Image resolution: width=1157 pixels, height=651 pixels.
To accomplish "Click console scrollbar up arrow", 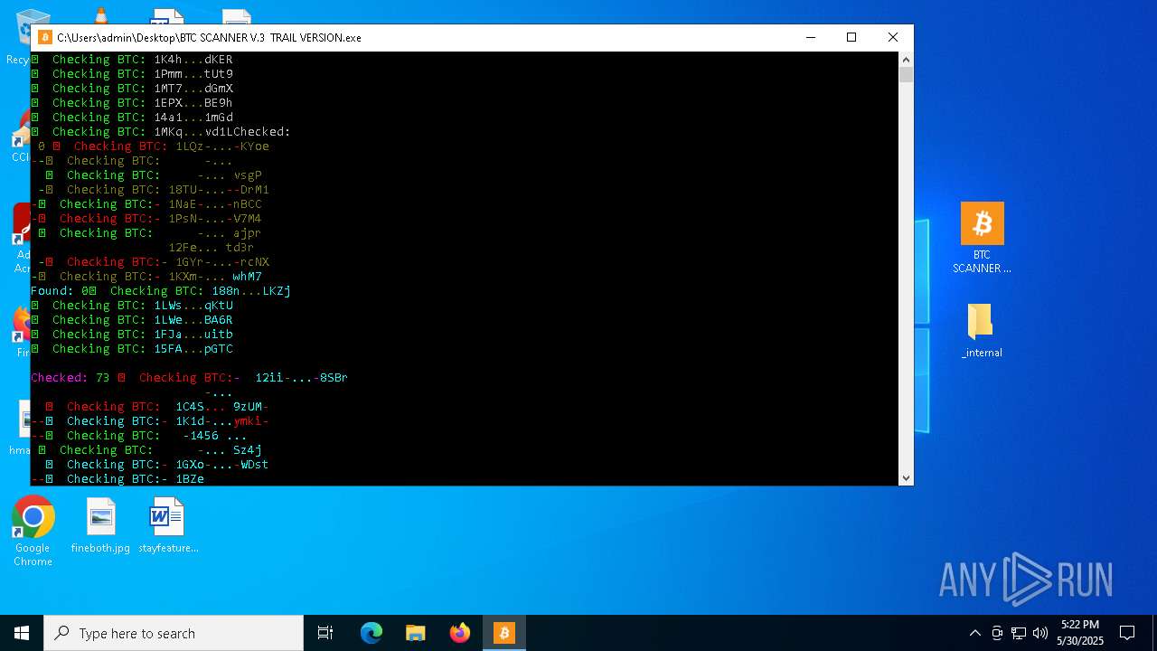I will (x=906, y=60).
